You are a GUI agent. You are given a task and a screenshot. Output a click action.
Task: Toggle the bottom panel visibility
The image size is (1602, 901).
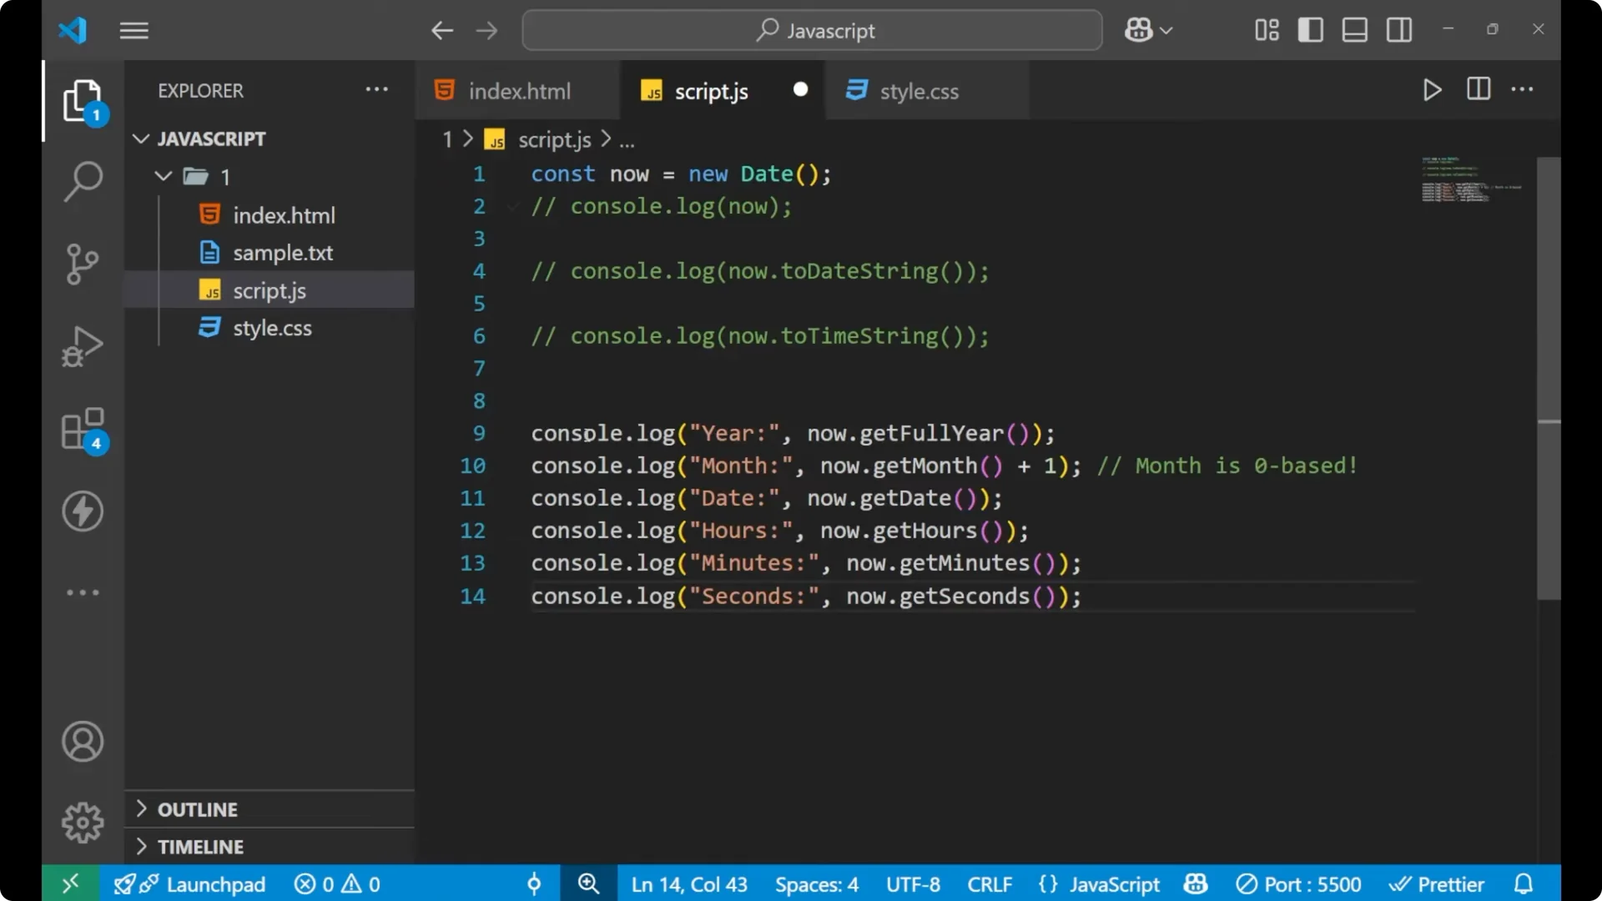coord(1354,30)
